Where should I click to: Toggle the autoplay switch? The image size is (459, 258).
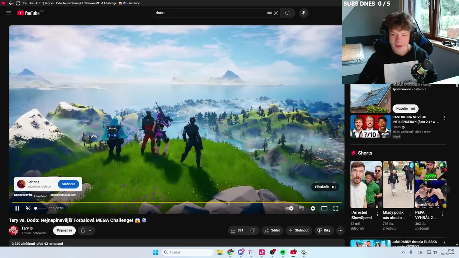[x=290, y=208]
